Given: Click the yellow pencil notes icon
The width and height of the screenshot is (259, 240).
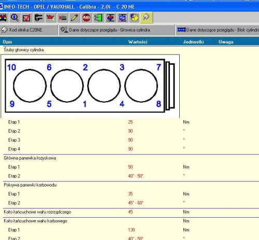Looking at the screenshot, I should (x=75, y=18).
